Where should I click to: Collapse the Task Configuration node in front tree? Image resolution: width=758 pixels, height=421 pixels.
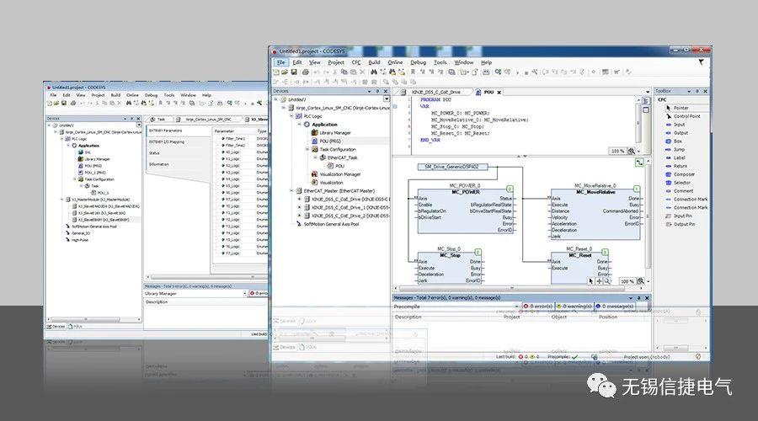307,149
